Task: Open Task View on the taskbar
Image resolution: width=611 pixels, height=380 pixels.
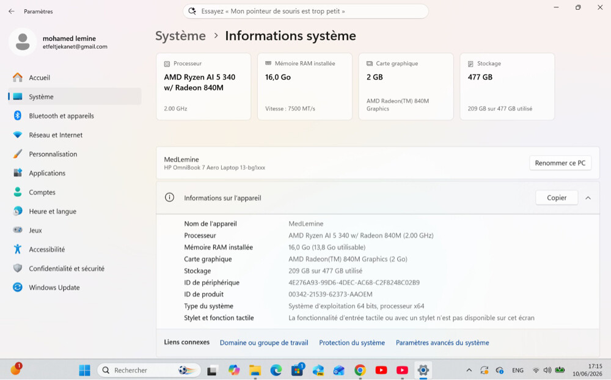Action: (x=212, y=370)
